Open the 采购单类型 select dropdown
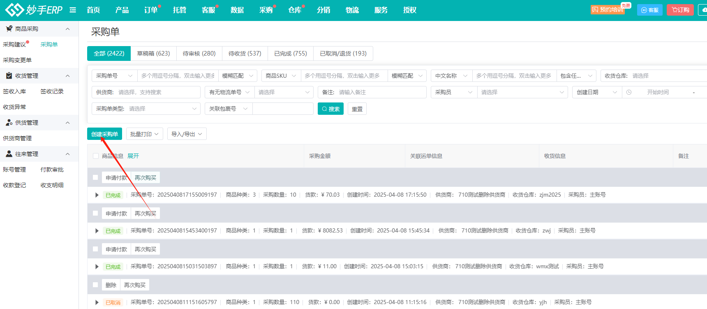707x309 pixels. coord(146,109)
